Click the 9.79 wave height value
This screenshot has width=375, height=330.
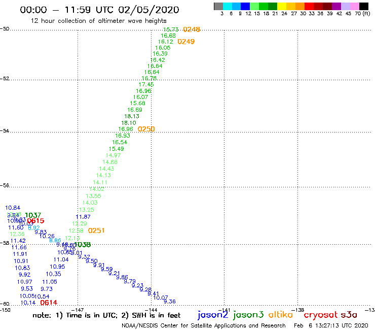[130, 281]
